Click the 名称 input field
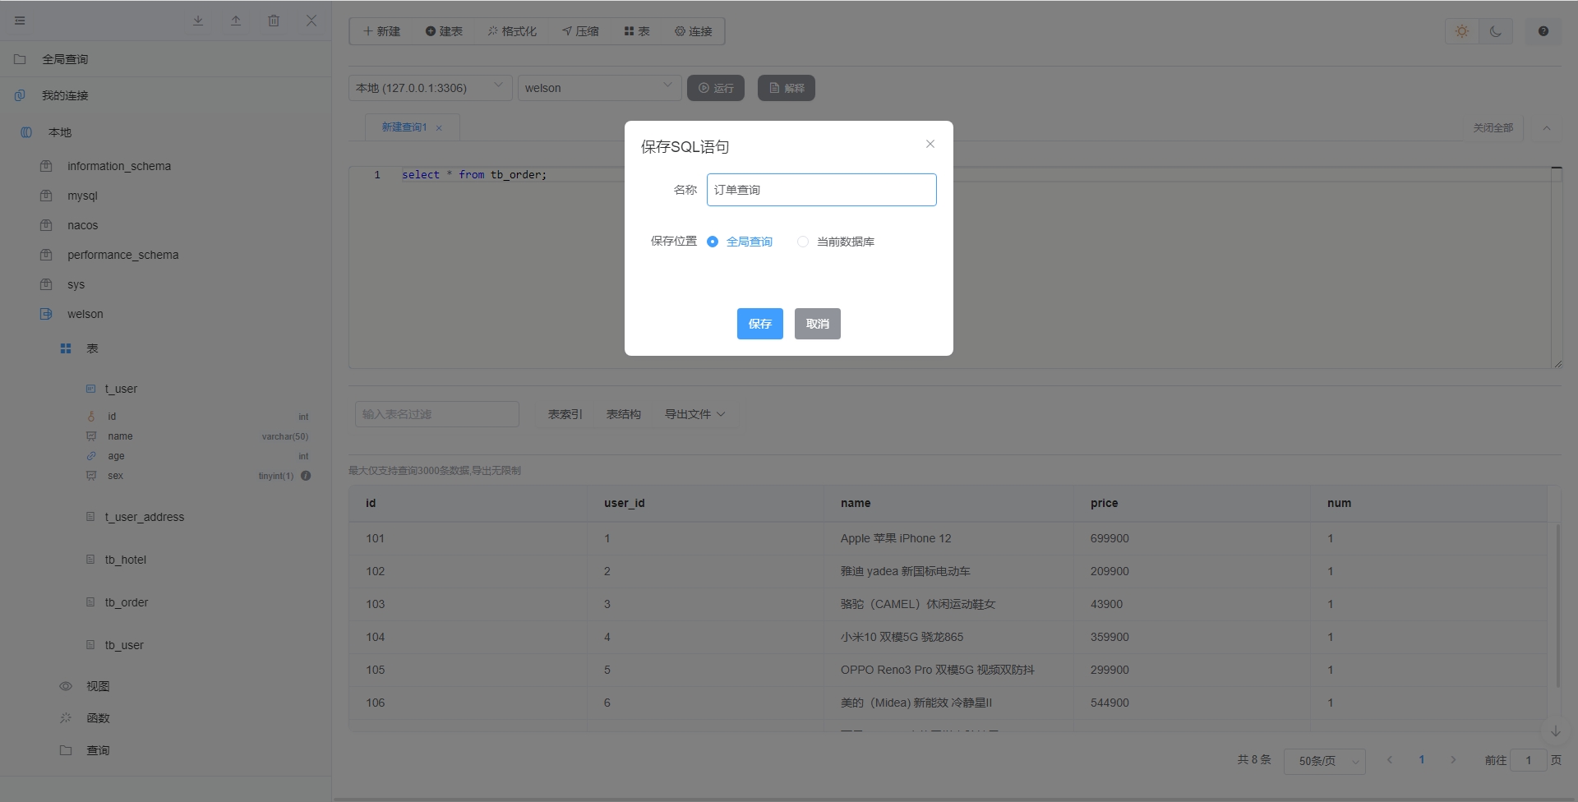1578x802 pixels. click(822, 190)
